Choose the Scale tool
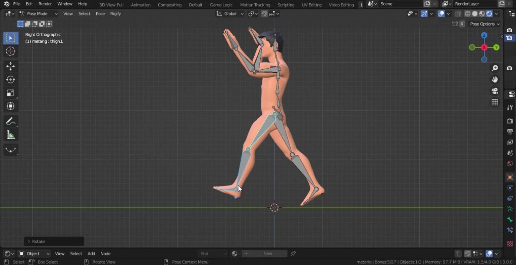Viewport: 516px width, 265px height. coord(10,93)
